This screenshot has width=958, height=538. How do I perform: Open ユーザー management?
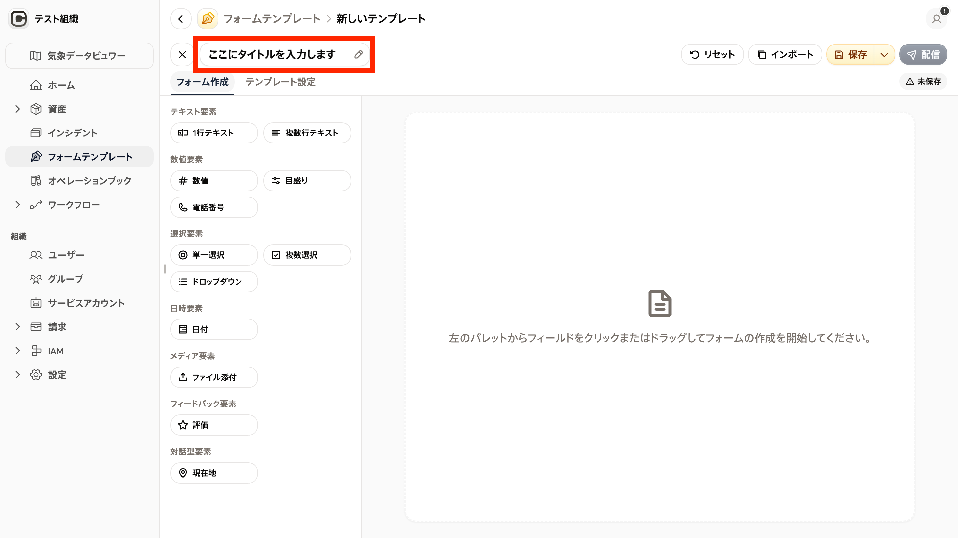[x=80, y=255]
